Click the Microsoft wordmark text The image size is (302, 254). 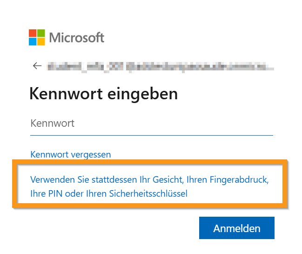click(77, 38)
